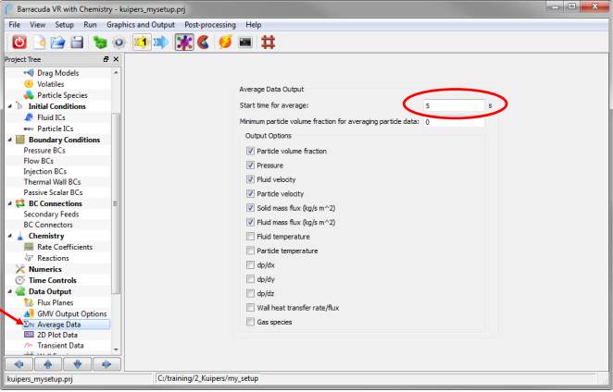This screenshot has width=613, height=392.
Task: Disable Solid mass flux output
Action: 250,208
